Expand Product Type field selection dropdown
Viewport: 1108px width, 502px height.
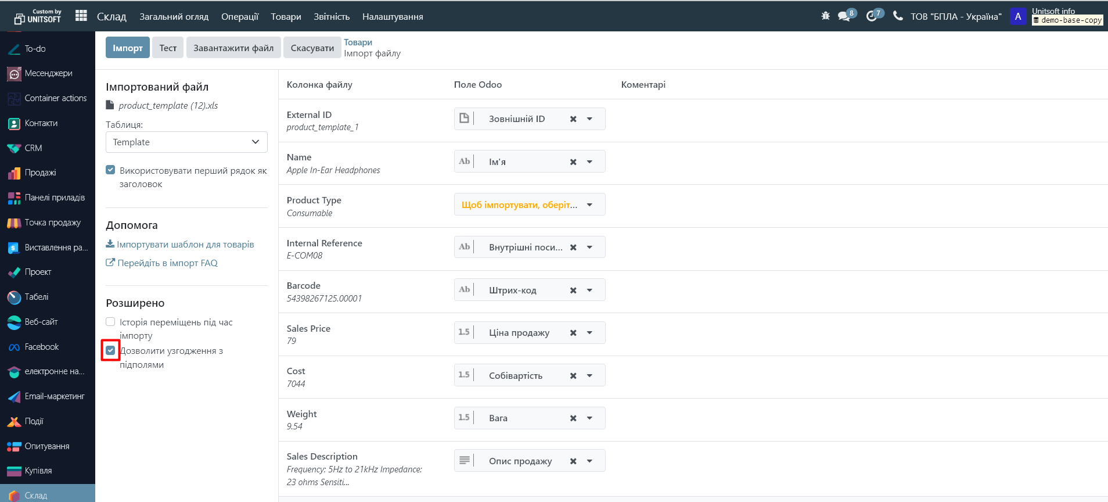[589, 205]
